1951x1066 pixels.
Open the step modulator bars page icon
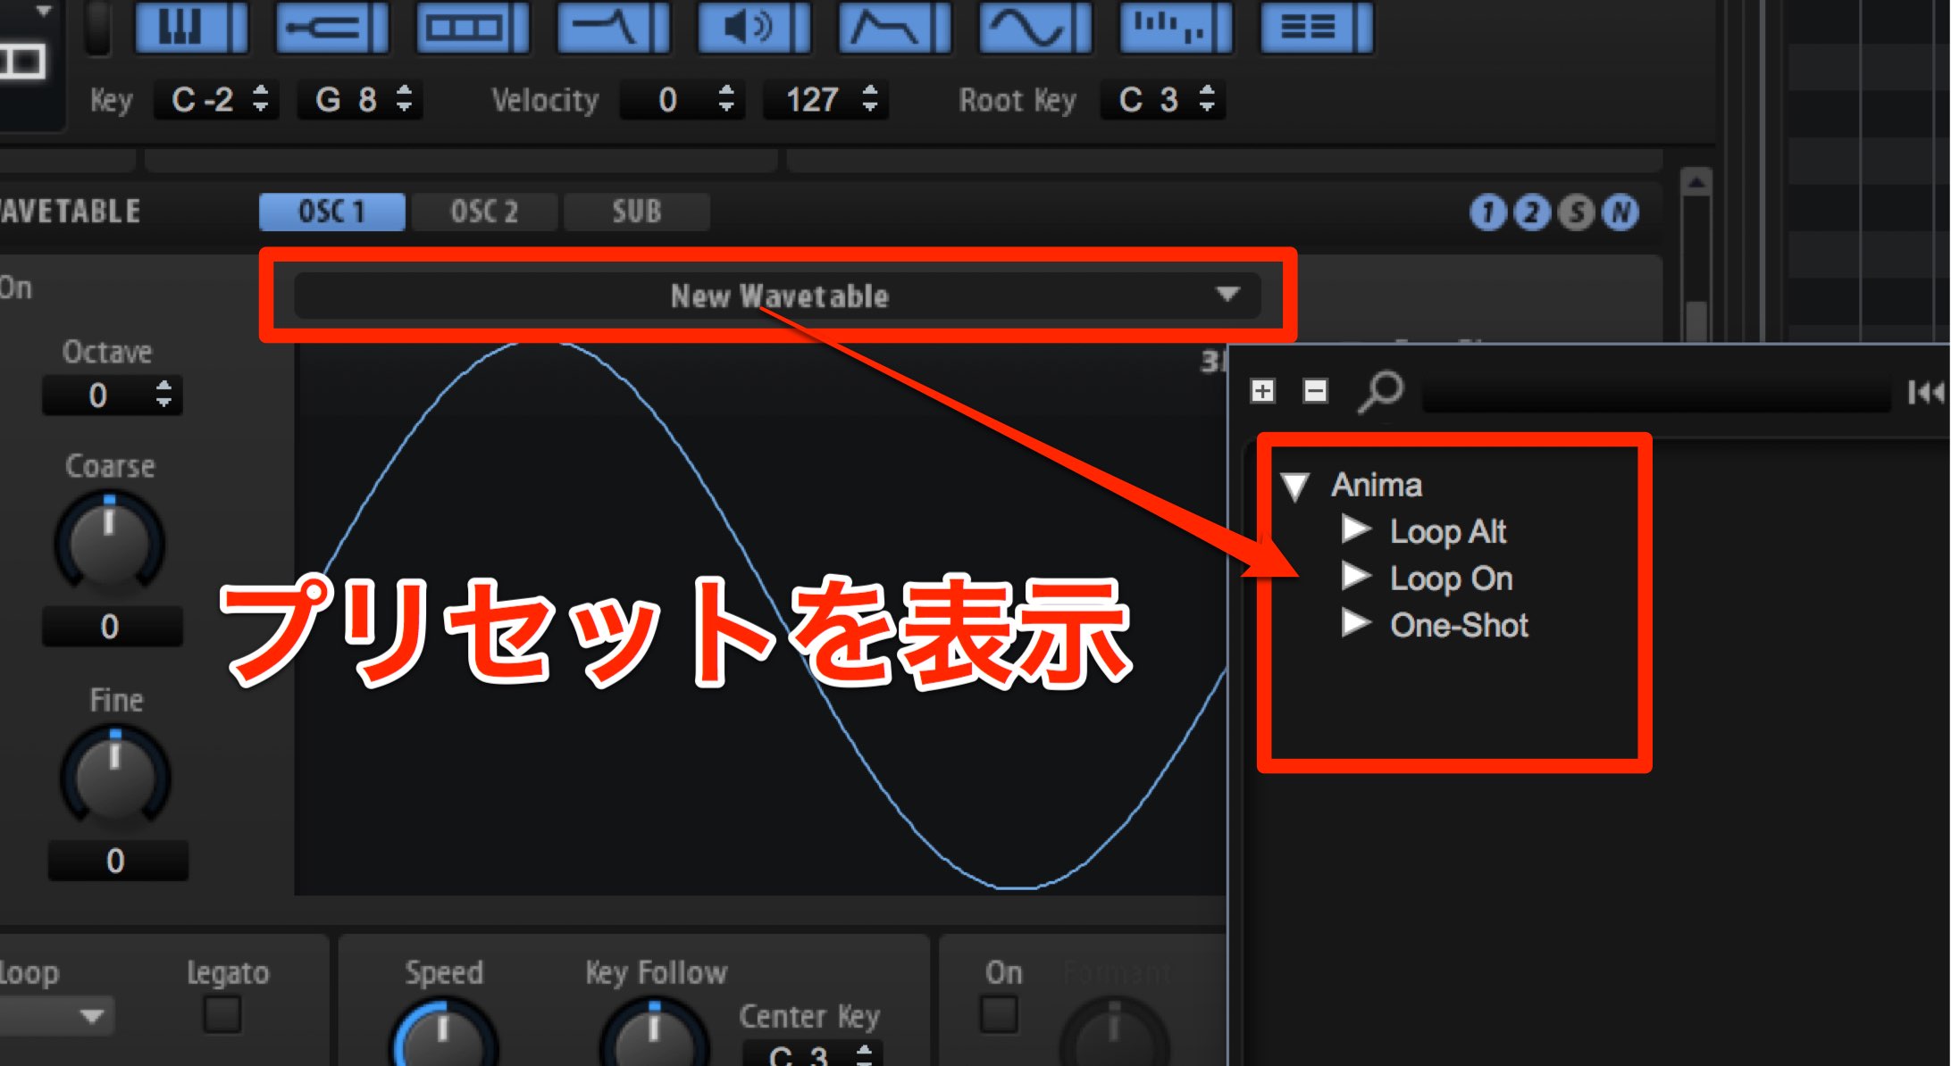click(x=1176, y=26)
